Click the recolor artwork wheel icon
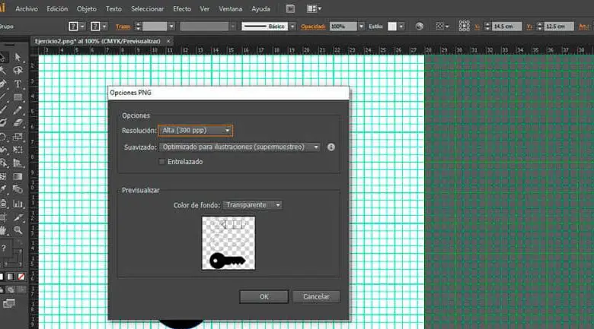 (419, 26)
